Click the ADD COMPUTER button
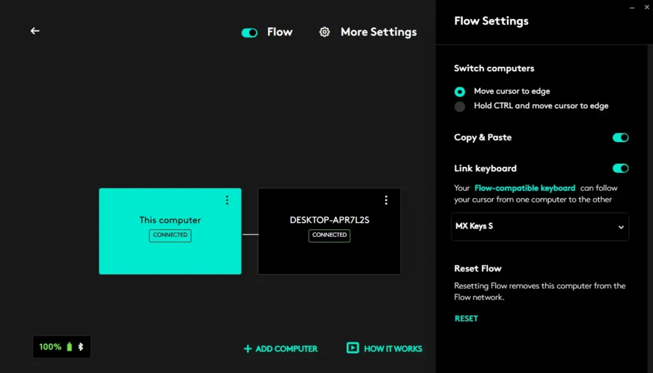This screenshot has width=653, height=373. (x=281, y=349)
